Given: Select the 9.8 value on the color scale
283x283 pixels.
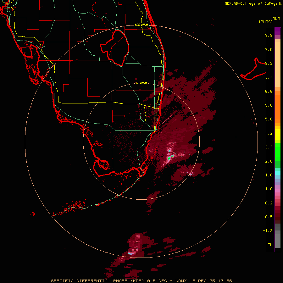Looking at the screenshot, I should [x=269, y=35].
